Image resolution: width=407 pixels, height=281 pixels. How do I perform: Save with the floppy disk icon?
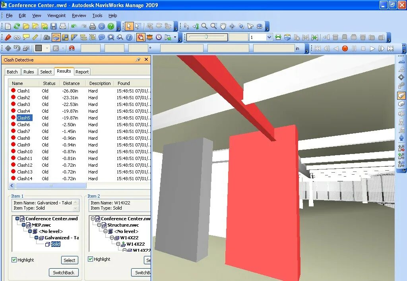click(x=54, y=26)
